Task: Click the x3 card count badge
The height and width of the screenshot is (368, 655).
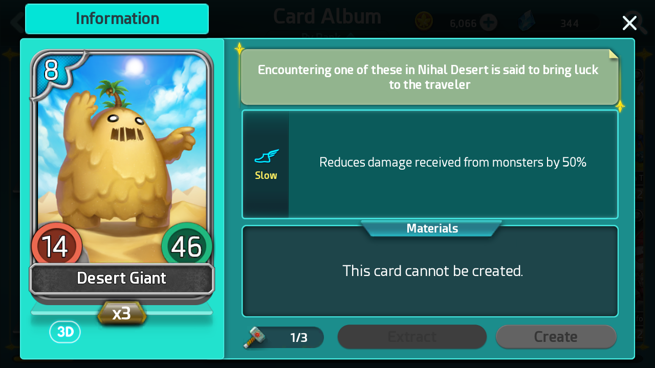Action: (122, 313)
